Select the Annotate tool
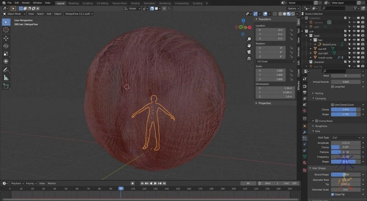 coord(6,70)
